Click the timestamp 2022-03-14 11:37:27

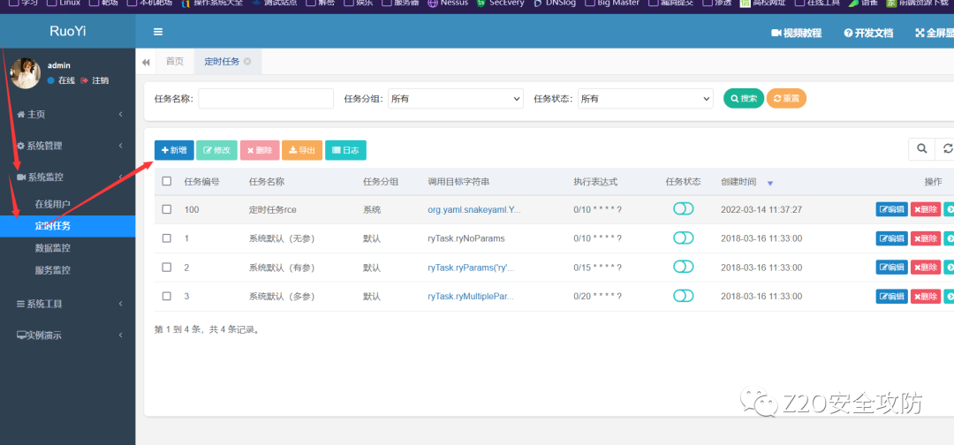(761, 210)
